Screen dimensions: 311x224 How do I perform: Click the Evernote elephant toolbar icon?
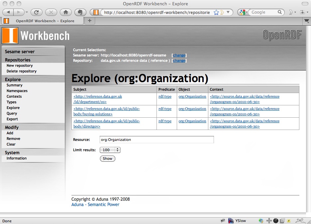point(80,12)
